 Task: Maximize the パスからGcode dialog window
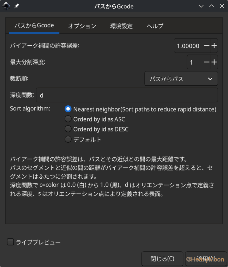click(212, 6)
